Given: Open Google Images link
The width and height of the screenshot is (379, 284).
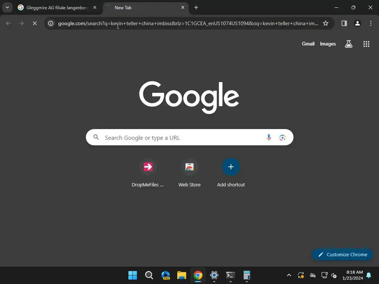Looking at the screenshot, I should point(328,44).
